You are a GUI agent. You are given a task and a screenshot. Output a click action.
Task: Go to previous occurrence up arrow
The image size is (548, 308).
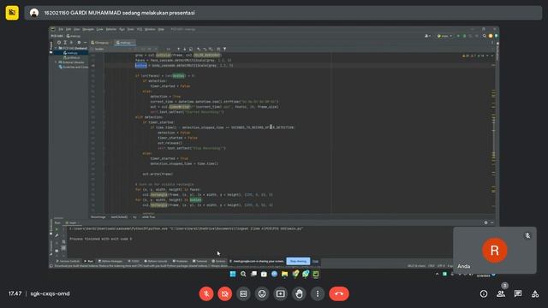coord(178,49)
